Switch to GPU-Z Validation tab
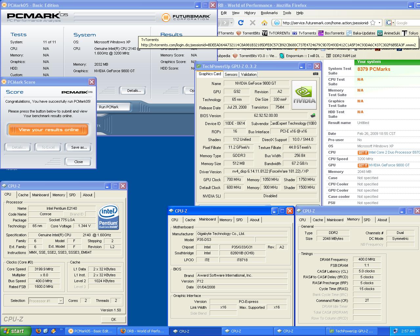 249,74
